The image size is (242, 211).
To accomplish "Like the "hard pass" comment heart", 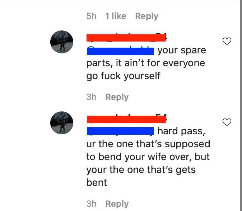I will (227, 122).
